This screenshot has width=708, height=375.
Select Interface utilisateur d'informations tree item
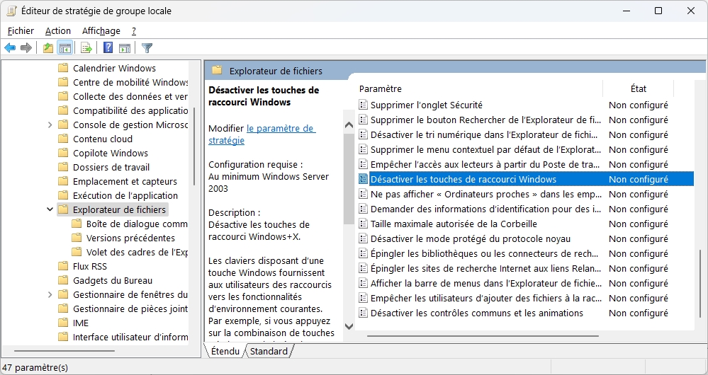tap(130, 337)
